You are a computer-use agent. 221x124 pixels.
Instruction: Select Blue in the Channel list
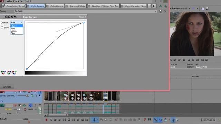[17, 33]
